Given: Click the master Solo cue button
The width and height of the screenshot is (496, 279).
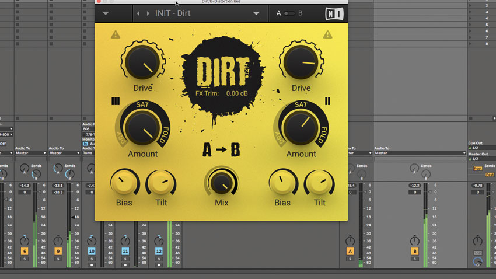Looking at the screenshot, I should tap(478, 253).
